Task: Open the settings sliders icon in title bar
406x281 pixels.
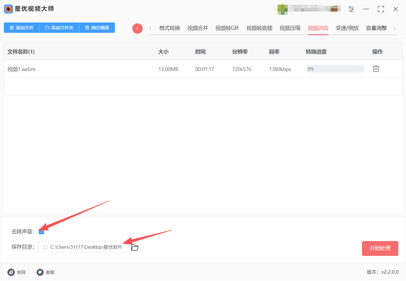Action: coord(351,9)
